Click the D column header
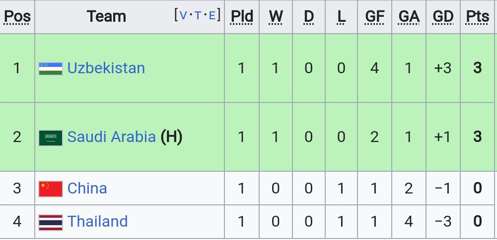 pyautogui.click(x=309, y=17)
